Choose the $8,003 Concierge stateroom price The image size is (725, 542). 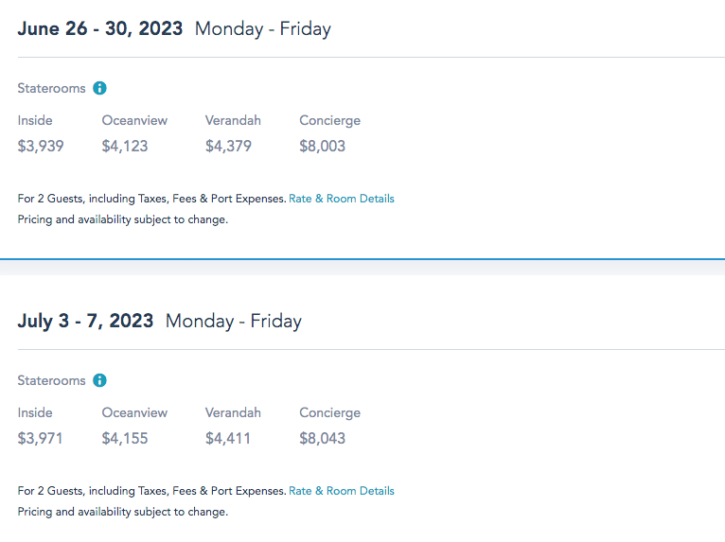click(x=323, y=147)
